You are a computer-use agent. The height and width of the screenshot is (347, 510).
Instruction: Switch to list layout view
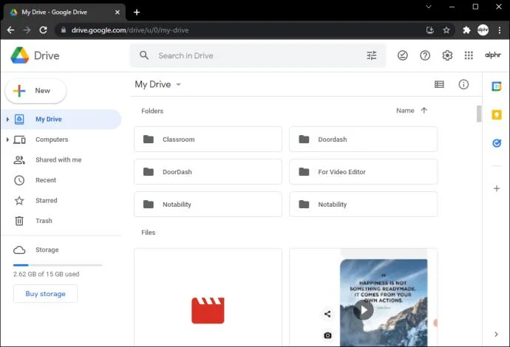[x=439, y=84]
